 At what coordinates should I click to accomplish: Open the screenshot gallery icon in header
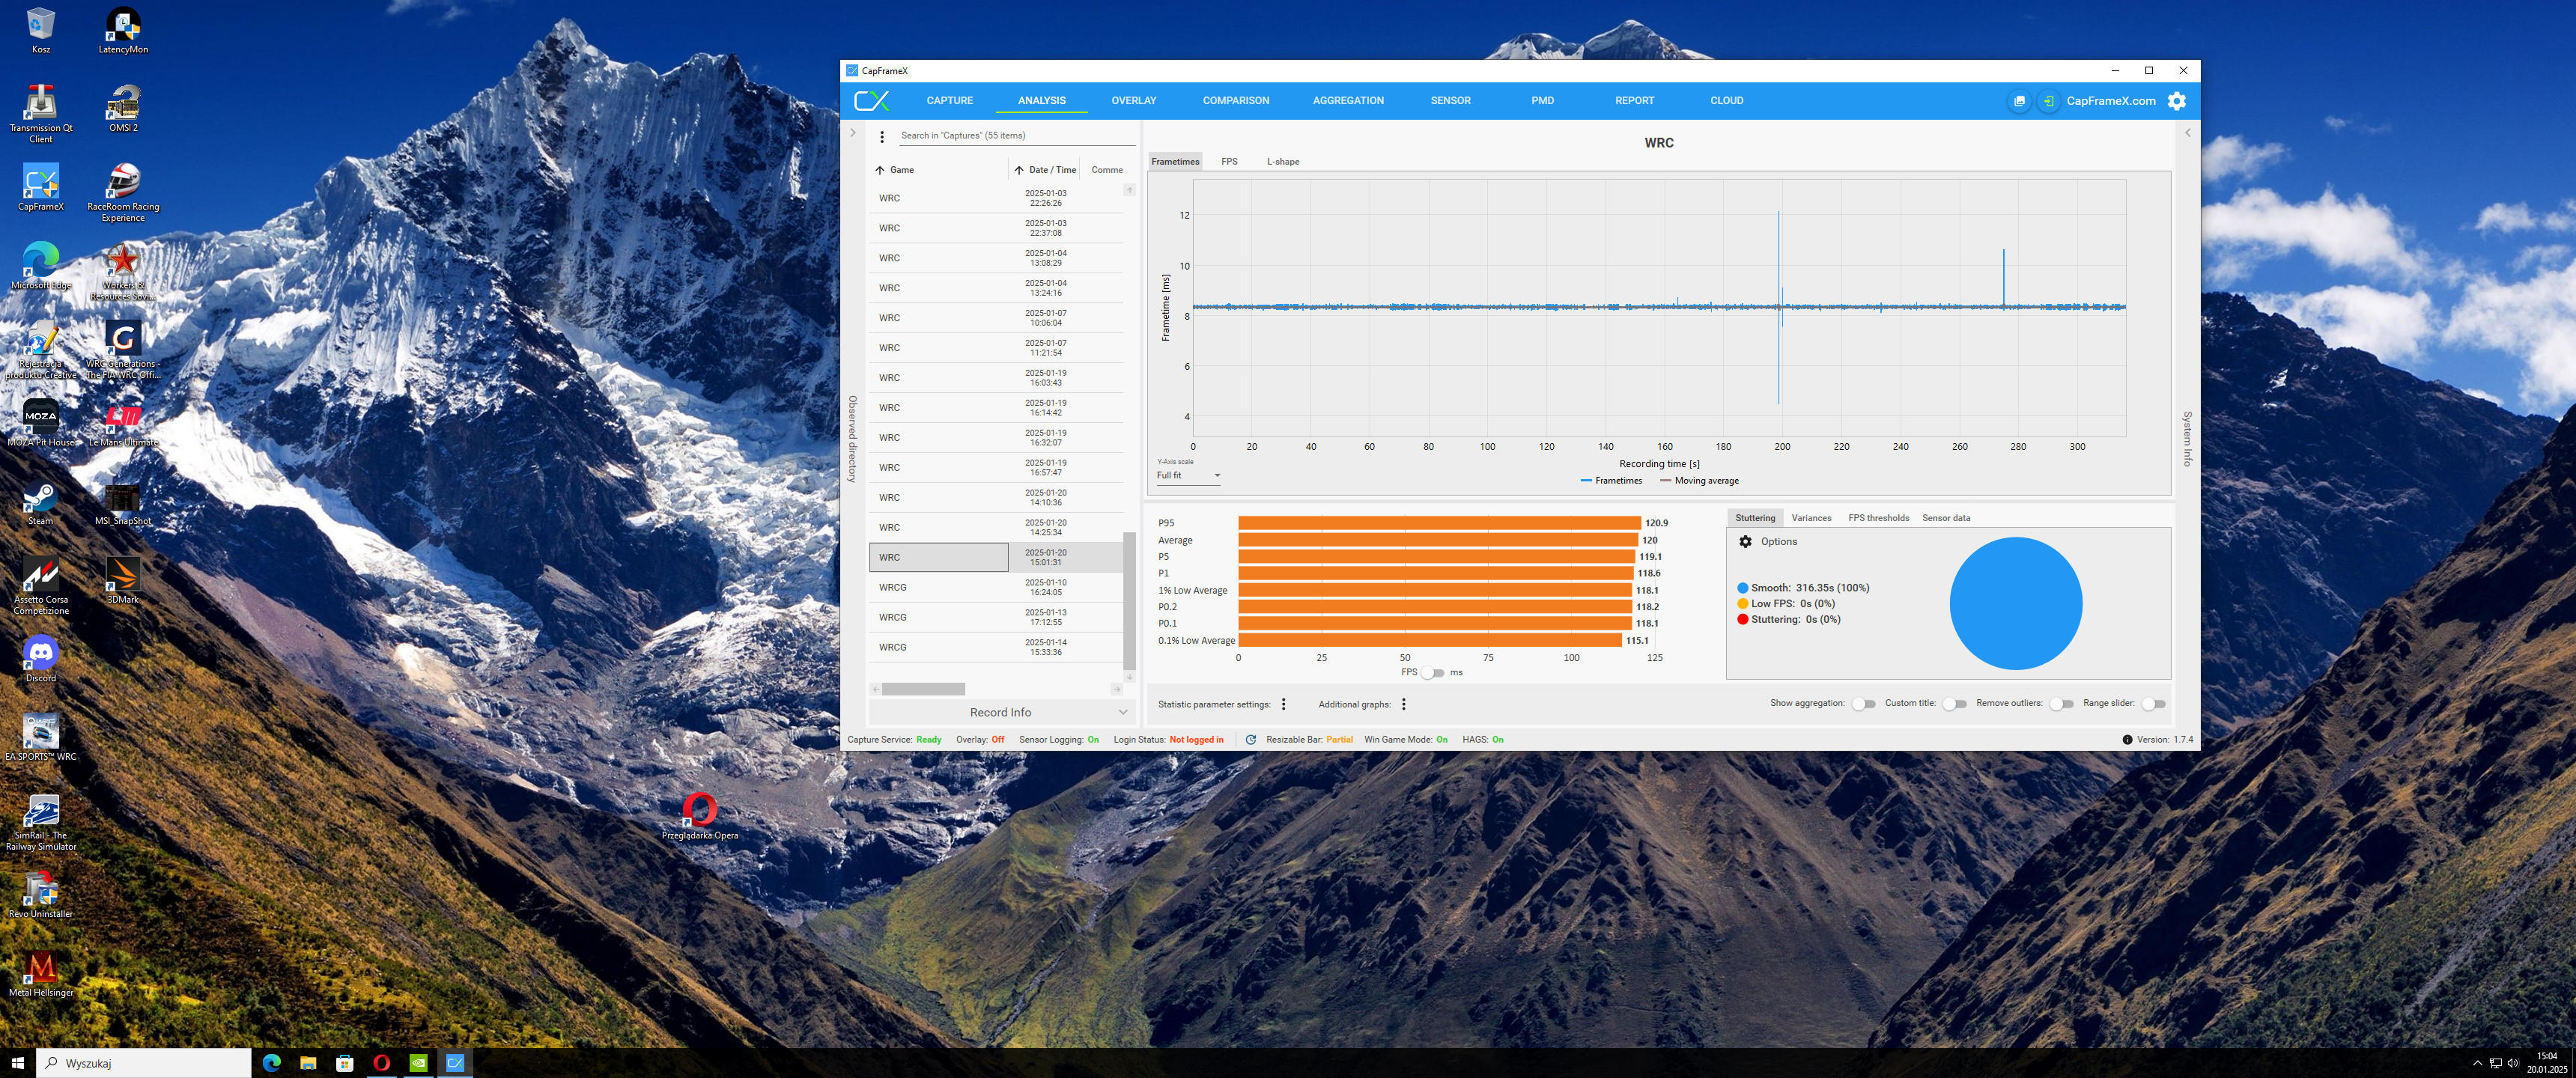pos(2019,101)
